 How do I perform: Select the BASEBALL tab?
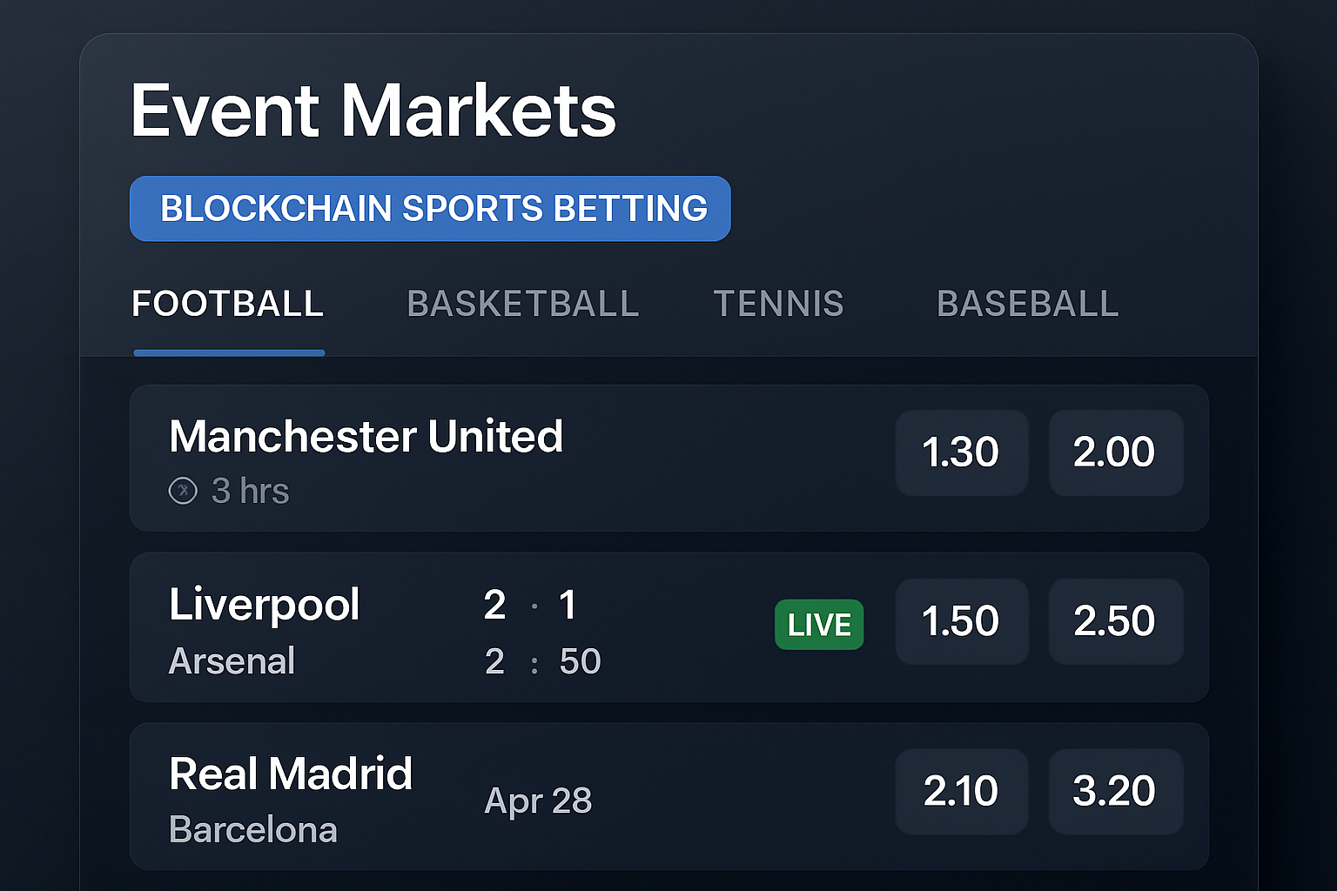point(1027,304)
